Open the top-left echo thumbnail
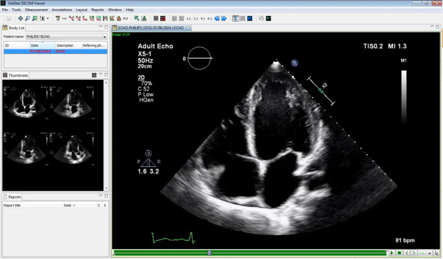Viewport: 443px width, 259px height. click(x=26, y=103)
